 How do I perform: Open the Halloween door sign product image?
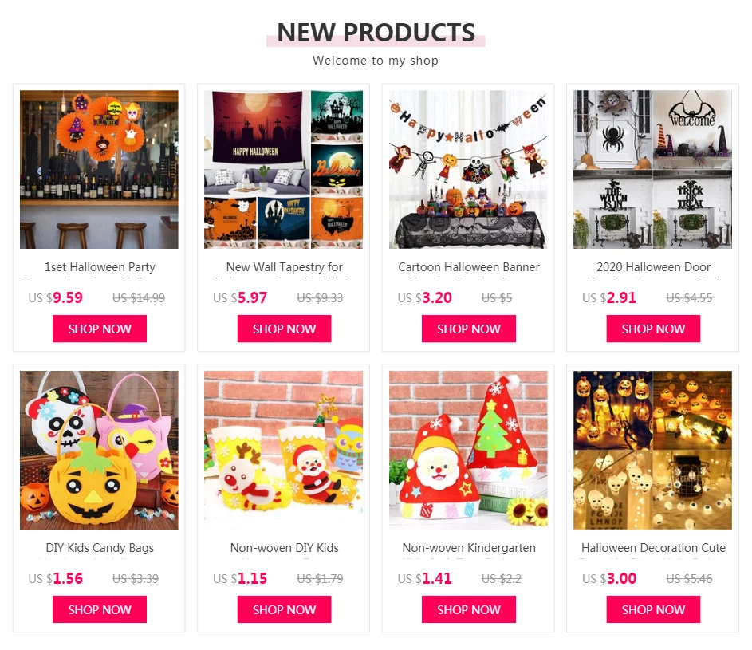click(653, 169)
